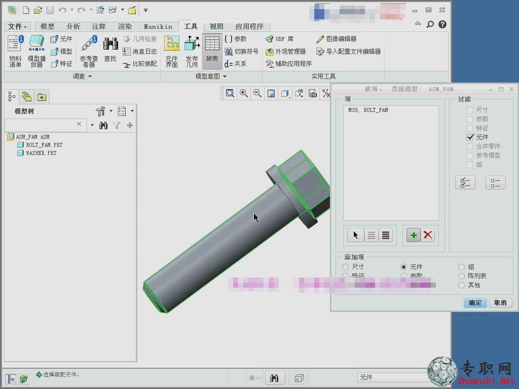Screen dimensions: 519x389
Task: Toggle the 合并零件 filter checkbox
Action: click(x=469, y=146)
